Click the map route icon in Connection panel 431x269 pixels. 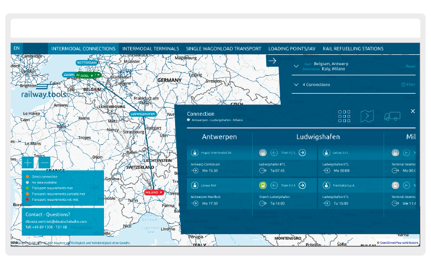click(x=367, y=116)
